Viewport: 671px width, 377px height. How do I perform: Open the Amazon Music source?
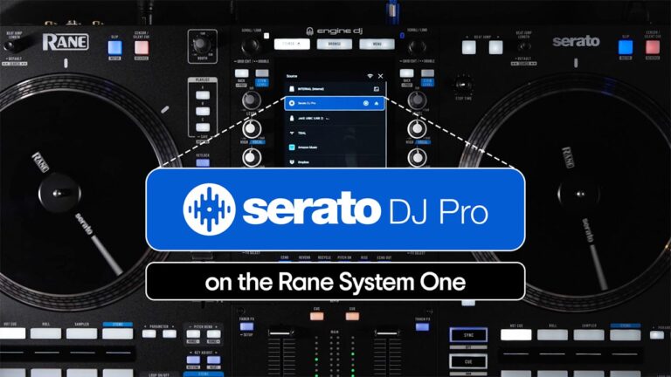pyautogui.click(x=335, y=147)
